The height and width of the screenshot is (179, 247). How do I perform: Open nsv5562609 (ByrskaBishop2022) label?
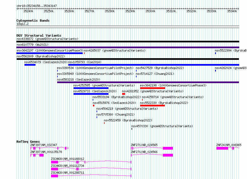[41, 56]
